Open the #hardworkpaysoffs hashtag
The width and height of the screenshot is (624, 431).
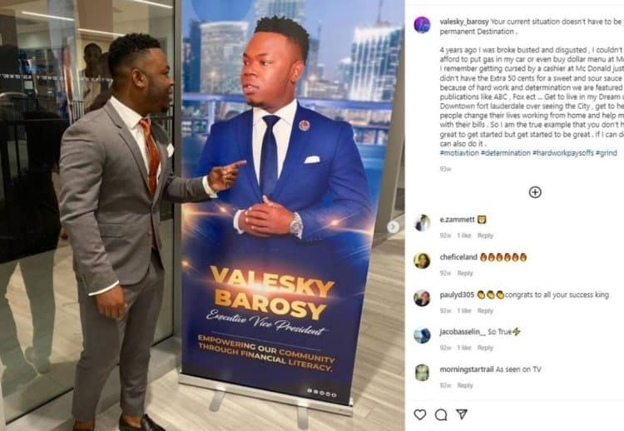pos(562,153)
